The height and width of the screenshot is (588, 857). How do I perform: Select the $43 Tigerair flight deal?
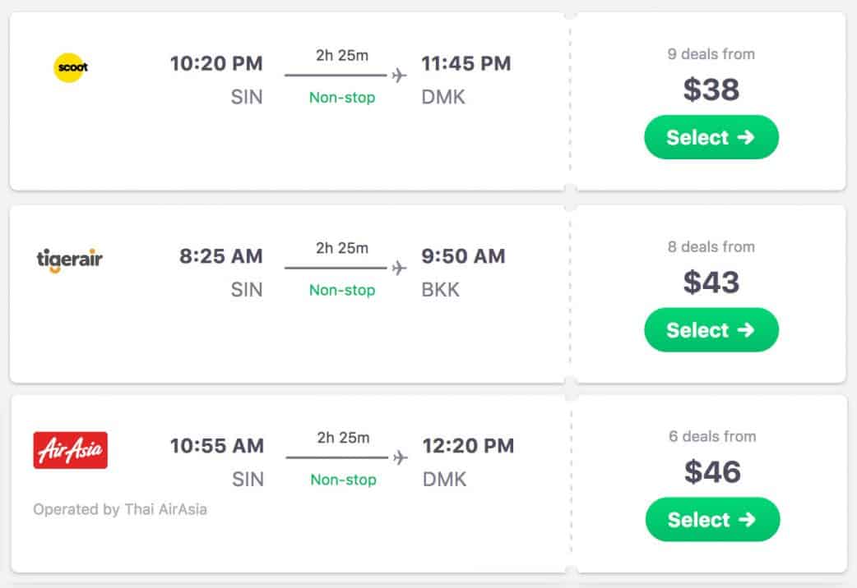click(711, 330)
